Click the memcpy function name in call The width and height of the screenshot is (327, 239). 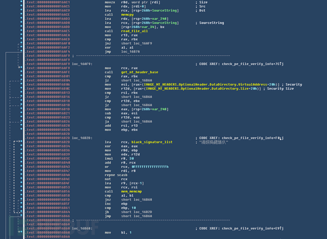[127, 15]
